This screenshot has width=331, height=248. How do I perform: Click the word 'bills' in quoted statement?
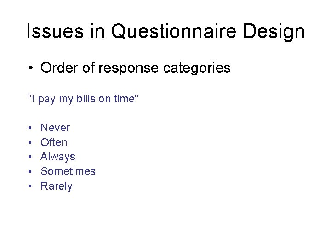pyautogui.click(x=86, y=98)
